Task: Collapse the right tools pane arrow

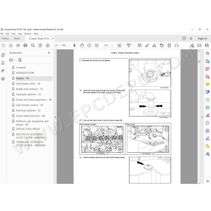Action: pyautogui.click(x=202, y=117)
